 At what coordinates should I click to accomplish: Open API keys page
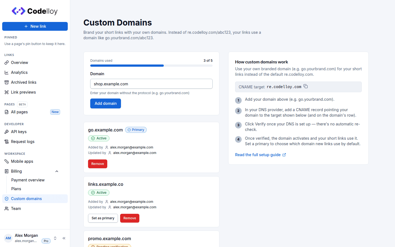[x=35, y=132]
